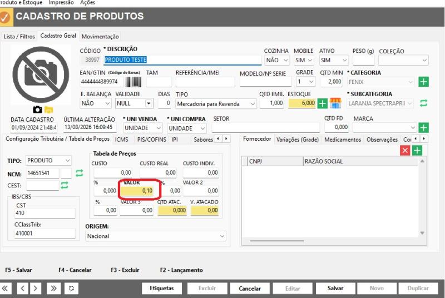Open the ORIGEM Nacional dropdown

156,236
